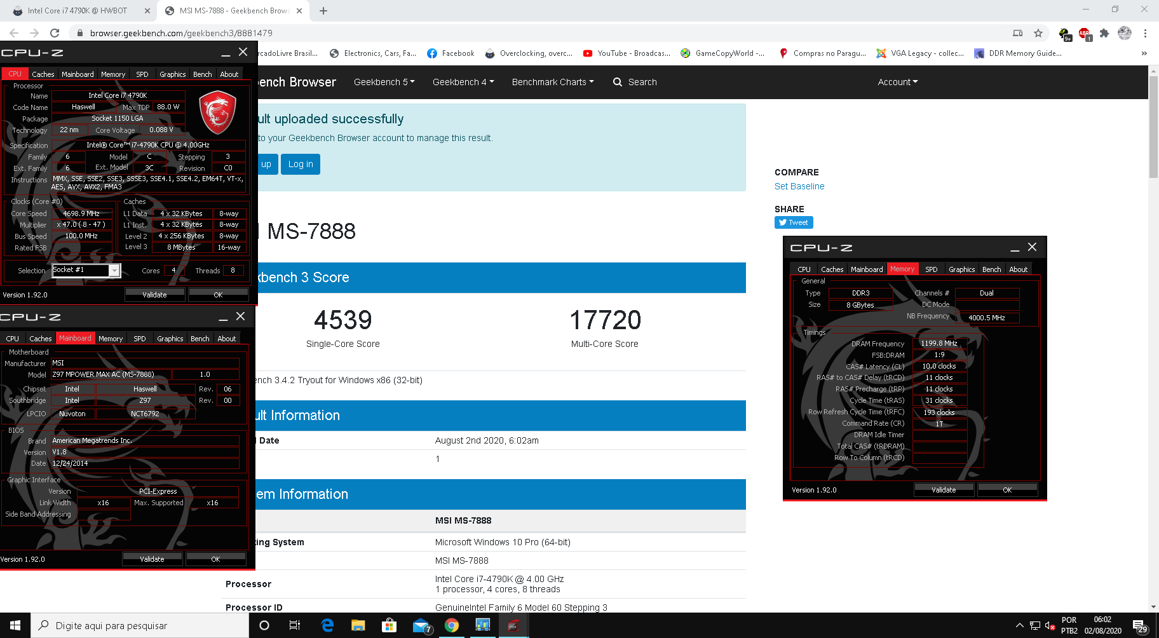Bookmark this page with the star icon
1159x638 pixels.
point(1038,33)
